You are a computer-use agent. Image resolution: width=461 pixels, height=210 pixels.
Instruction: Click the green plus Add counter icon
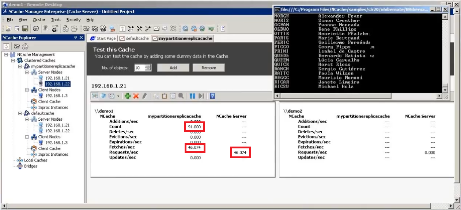coord(128,96)
